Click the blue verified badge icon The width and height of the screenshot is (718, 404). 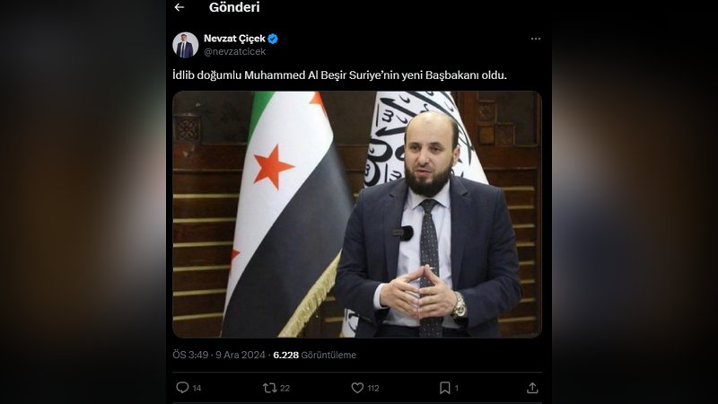click(x=273, y=39)
